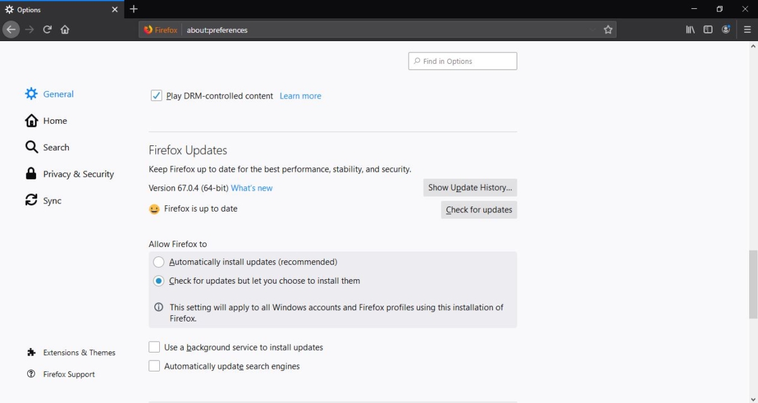Show sidebars using the sidebar icon
The height and width of the screenshot is (403, 758).
708,30
